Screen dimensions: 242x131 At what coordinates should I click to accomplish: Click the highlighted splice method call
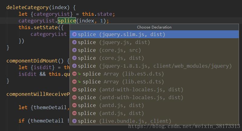coord(67,21)
